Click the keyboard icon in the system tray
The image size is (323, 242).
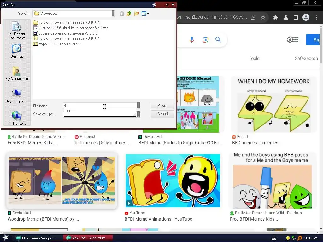[x=274, y=239]
